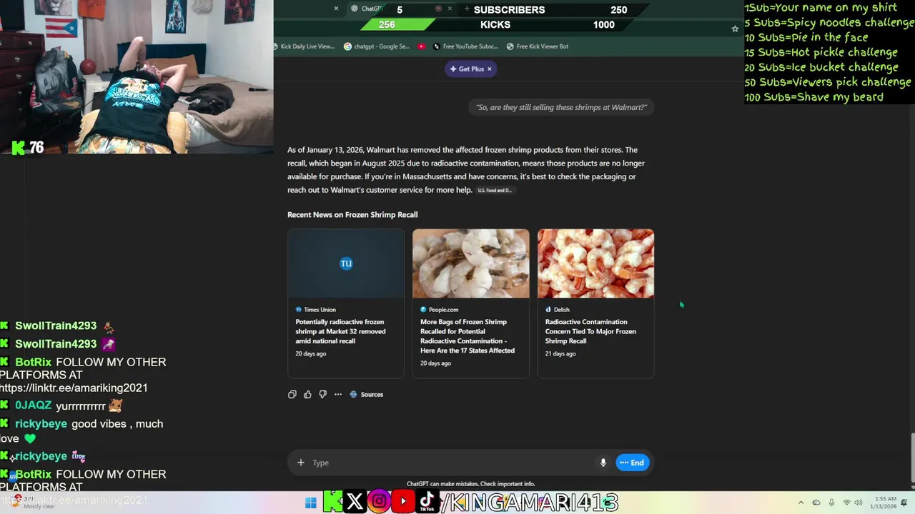The width and height of the screenshot is (915, 514).
Task: Show hidden system tray icons
Action: 801,503
